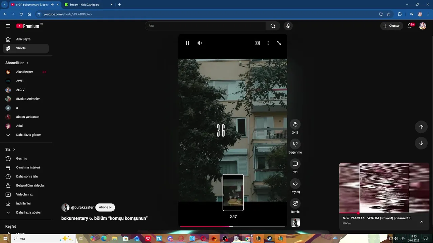Open 8Nokta Animeler channel
This screenshot has height=243, width=433.
[26, 99]
